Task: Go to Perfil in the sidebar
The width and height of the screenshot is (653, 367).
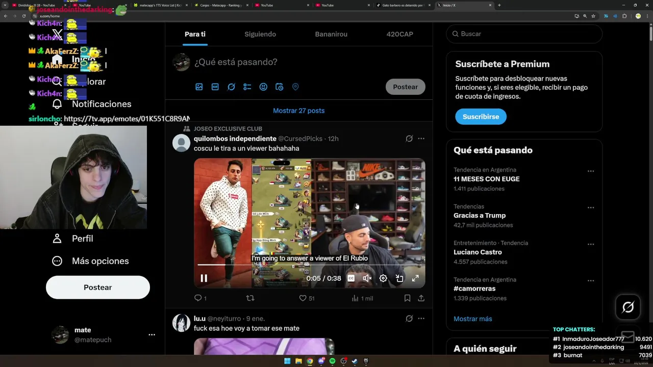Action: tap(73, 239)
